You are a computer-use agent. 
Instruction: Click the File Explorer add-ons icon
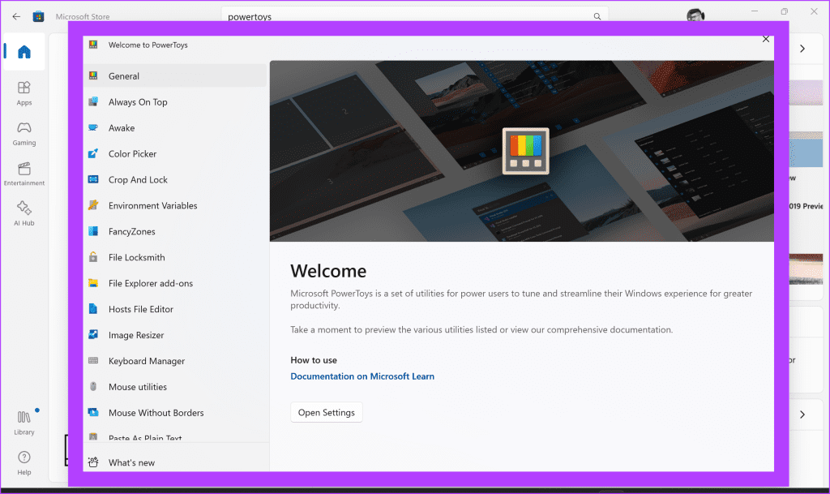93,283
